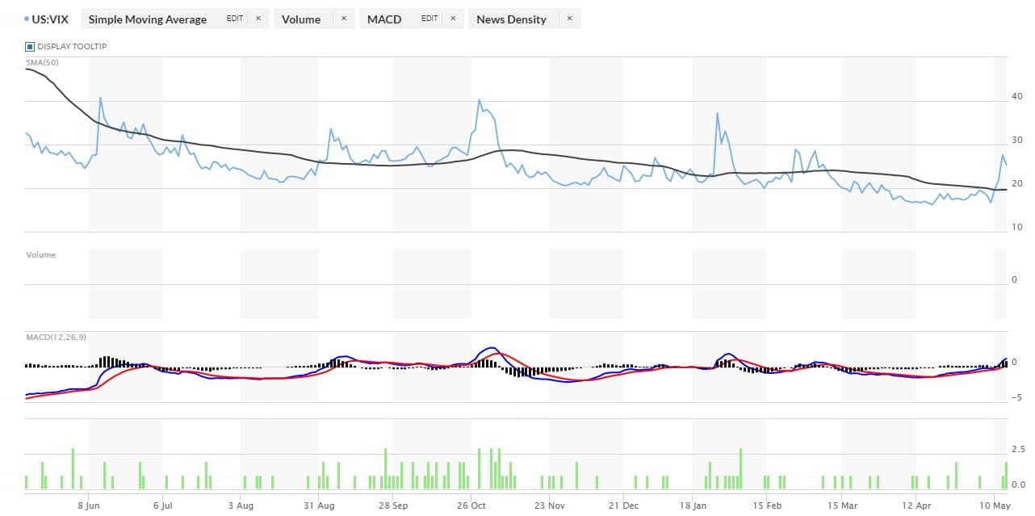Click the News Density chip label
The image size is (1035, 516).
pyautogui.click(x=511, y=19)
